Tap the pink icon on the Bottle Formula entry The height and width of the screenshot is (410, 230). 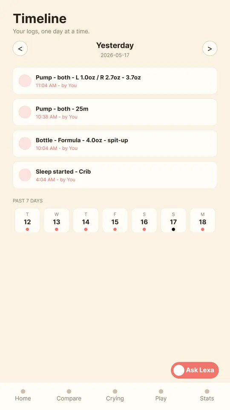coord(25,143)
